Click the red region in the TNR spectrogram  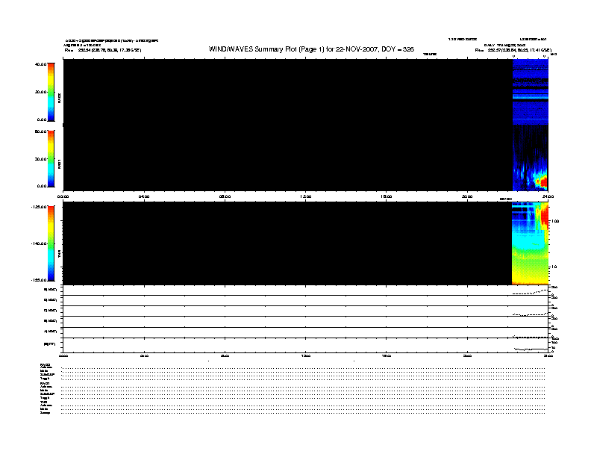pyautogui.click(x=544, y=217)
